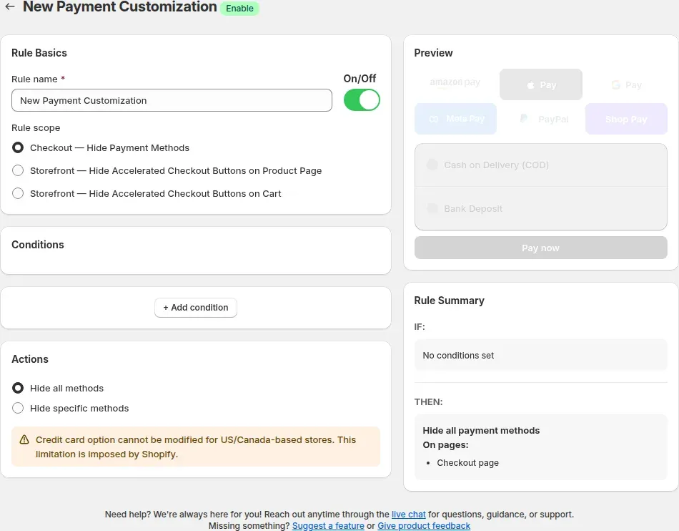This screenshot has width=679, height=531.
Task: Click the Actions section heading
Action: pos(30,359)
